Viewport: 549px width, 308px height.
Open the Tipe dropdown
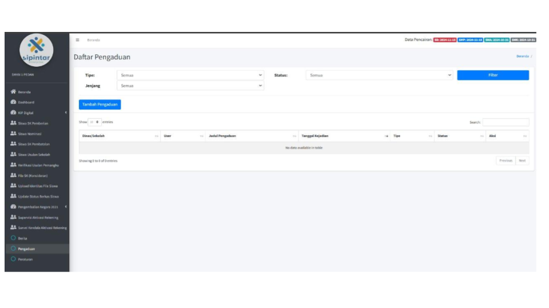(190, 75)
